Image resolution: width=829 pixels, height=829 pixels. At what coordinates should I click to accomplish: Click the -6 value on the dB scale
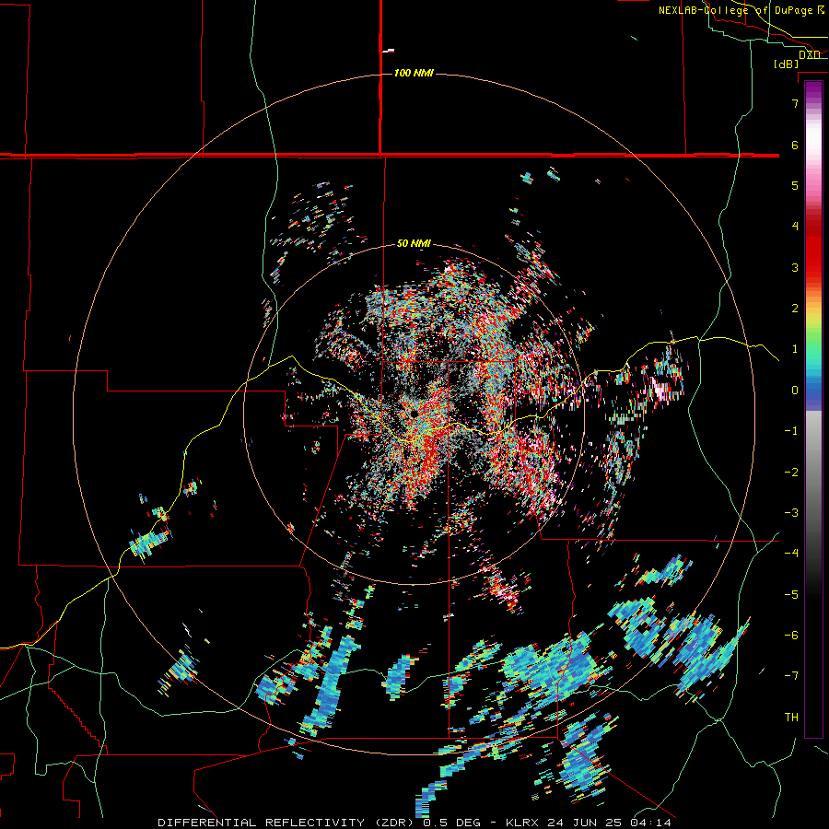791,635
